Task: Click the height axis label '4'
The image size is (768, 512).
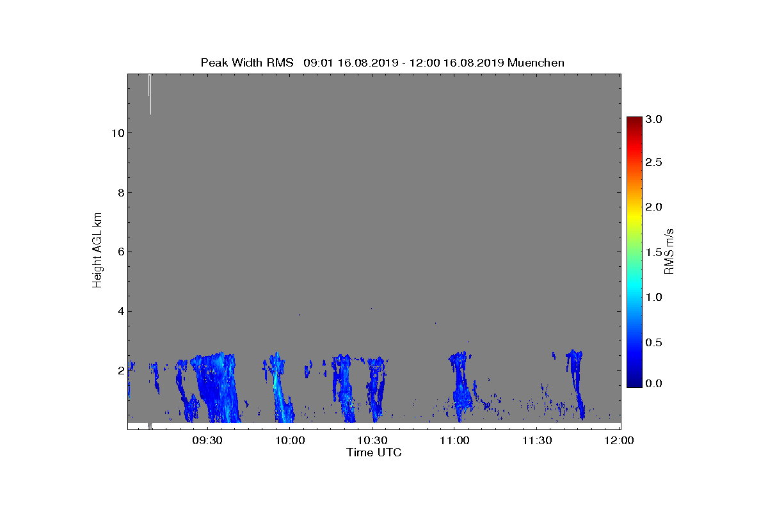Action: click(x=120, y=312)
